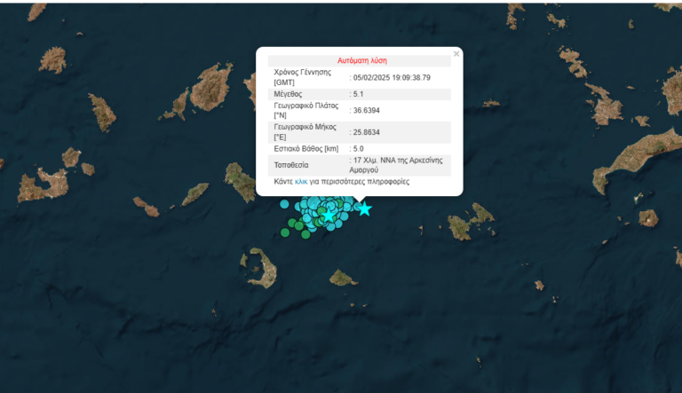The height and width of the screenshot is (393, 682).
Task: Click on the island of Anafi
Action: (x=343, y=279)
